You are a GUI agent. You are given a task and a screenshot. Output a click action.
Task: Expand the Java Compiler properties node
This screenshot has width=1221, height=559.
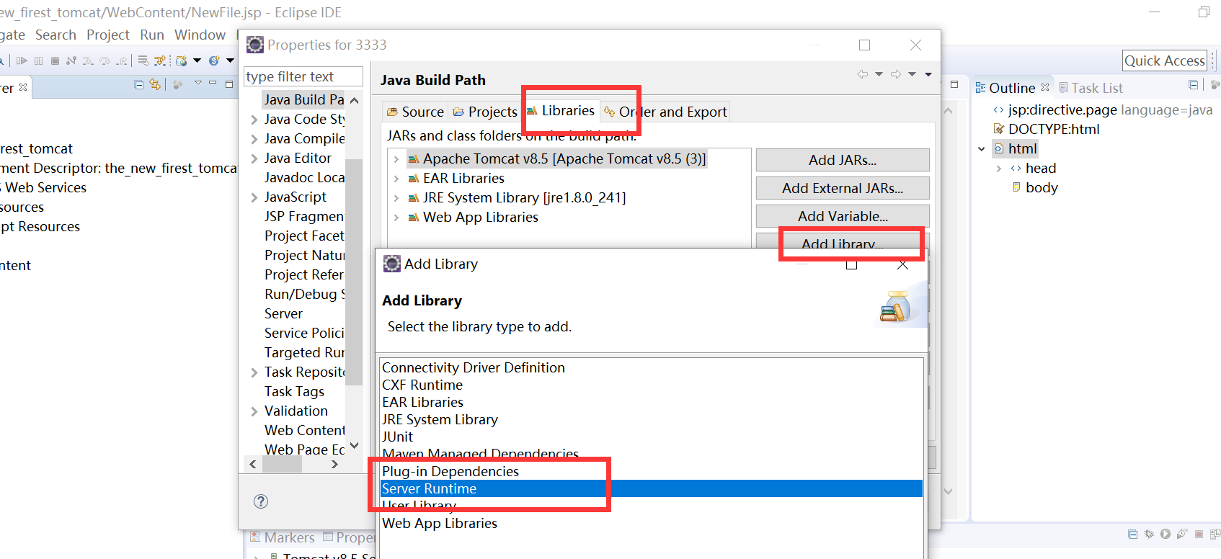point(254,139)
